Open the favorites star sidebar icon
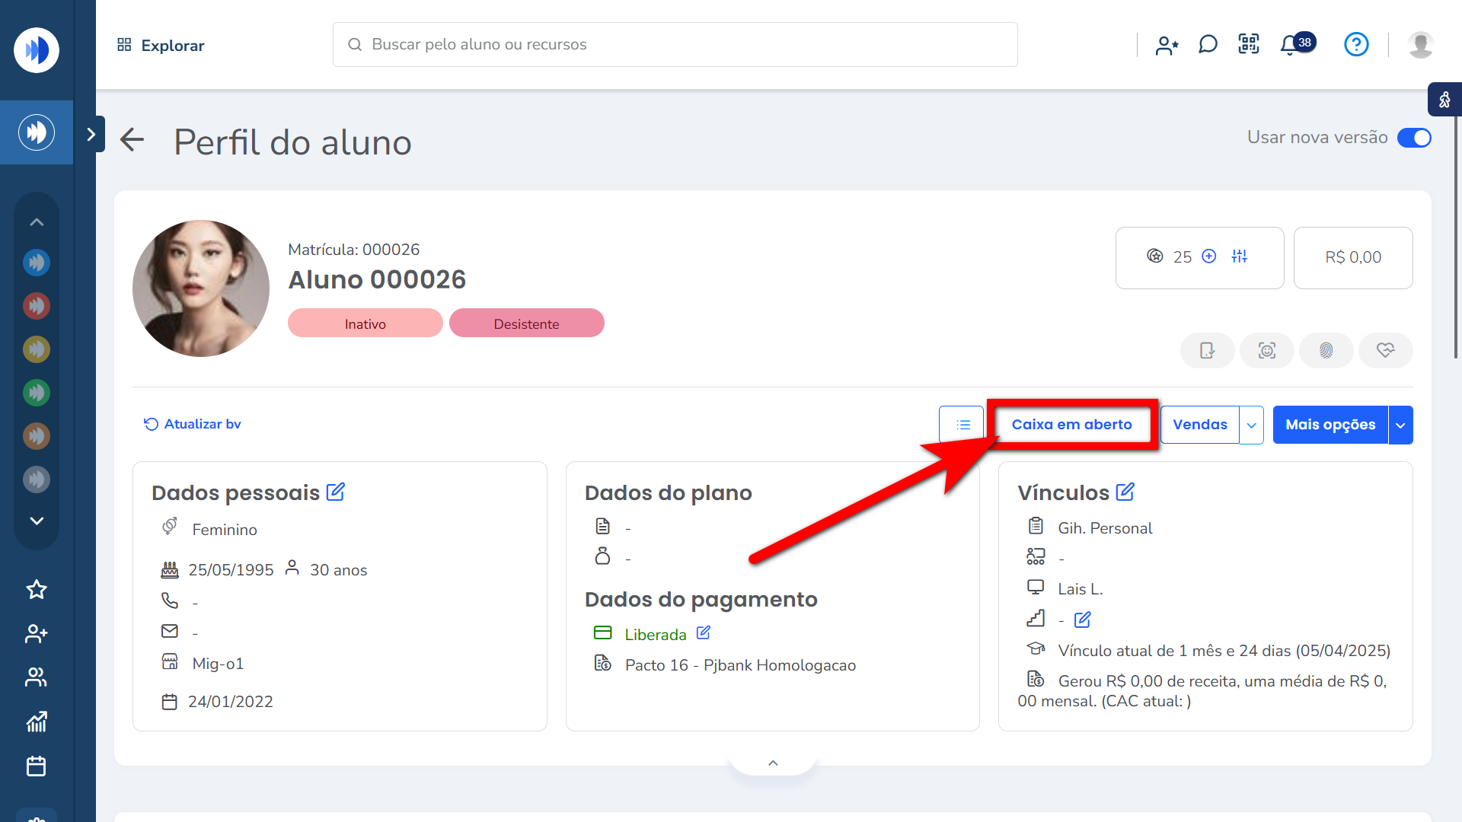Viewport: 1462px width, 822px height. tap(37, 589)
